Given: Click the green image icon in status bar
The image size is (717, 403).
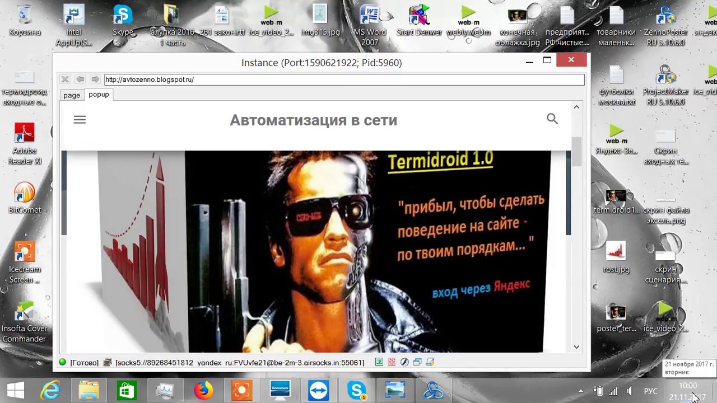Looking at the screenshot, I should (379, 363).
